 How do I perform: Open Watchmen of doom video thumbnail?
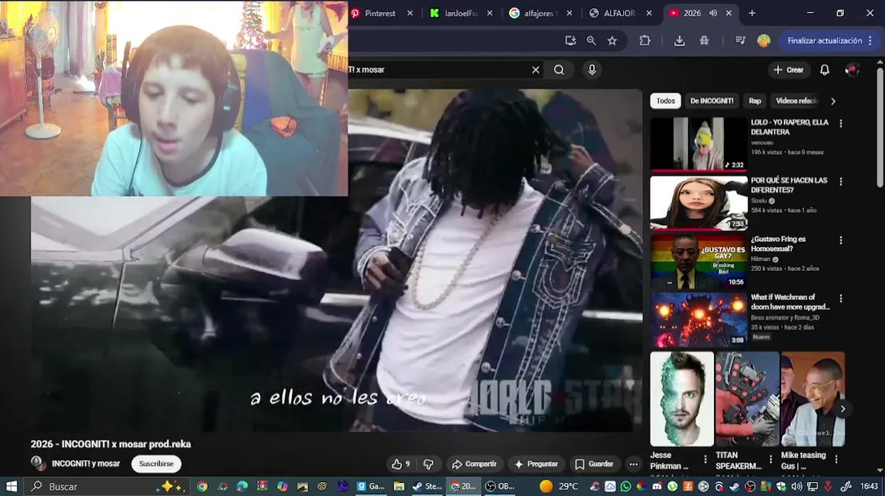tap(698, 320)
